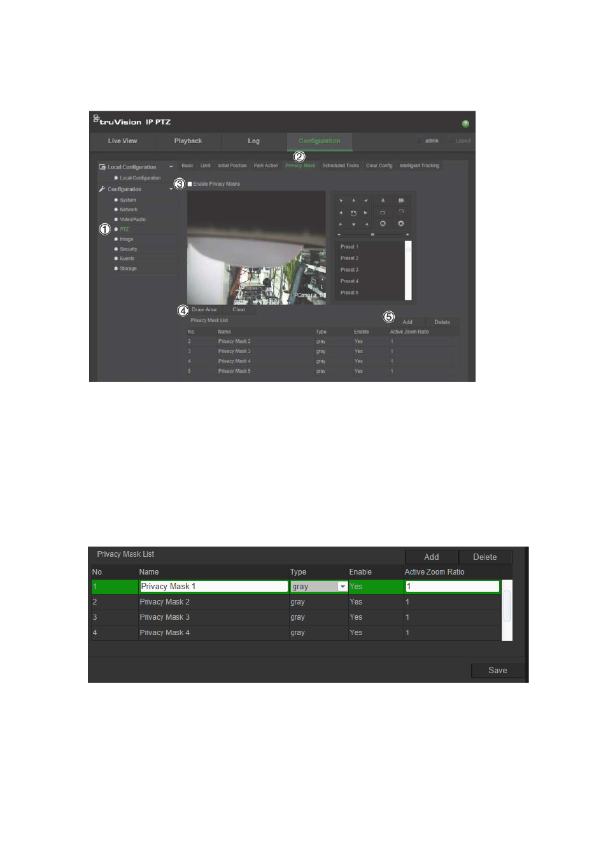The image size is (608, 859).
Task: Increase PTZ speed with the plus icon
Action: [x=407, y=235]
